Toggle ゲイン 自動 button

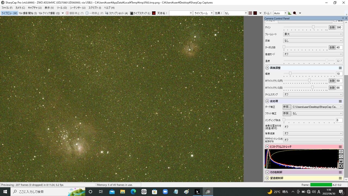(x=332, y=27)
